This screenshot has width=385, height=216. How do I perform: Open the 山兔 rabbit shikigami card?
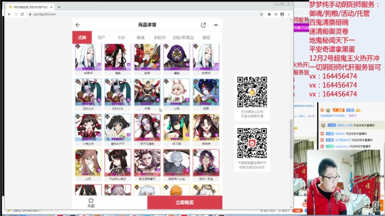(x=176, y=95)
